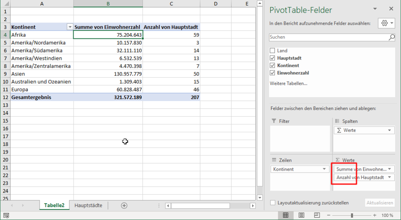The image size is (401, 220).
Task: Select cell with value 60.828.487
Action: (x=108, y=89)
